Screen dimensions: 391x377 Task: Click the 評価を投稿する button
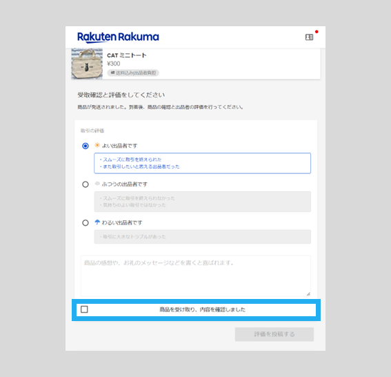[x=274, y=334]
